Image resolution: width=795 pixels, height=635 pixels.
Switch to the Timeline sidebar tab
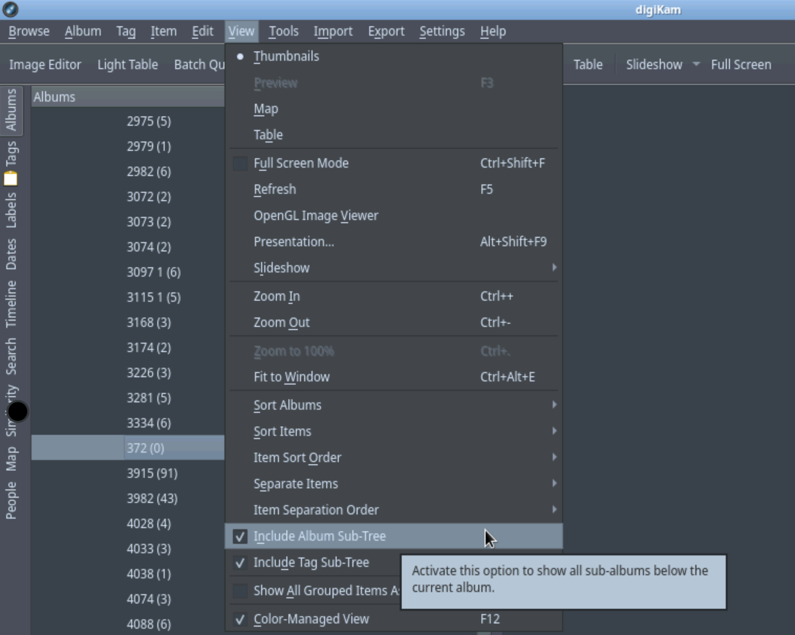coord(10,304)
